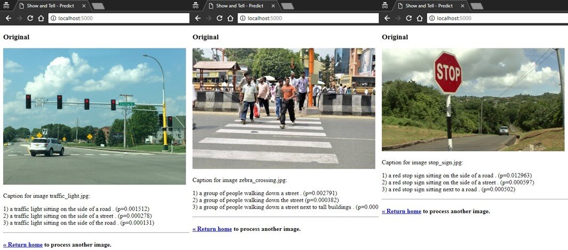Click back arrow in right browser window

coord(387,18)
